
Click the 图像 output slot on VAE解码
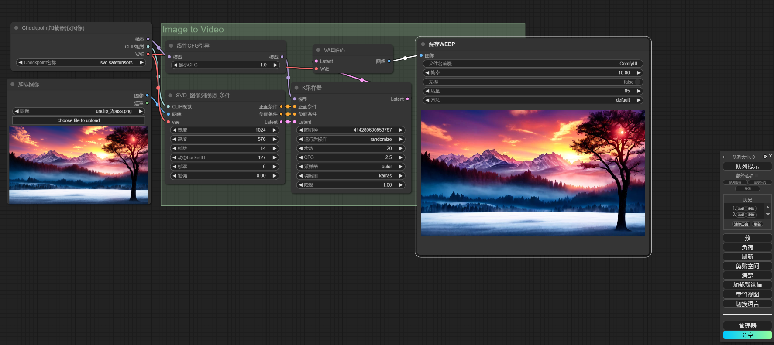(389, 61)
